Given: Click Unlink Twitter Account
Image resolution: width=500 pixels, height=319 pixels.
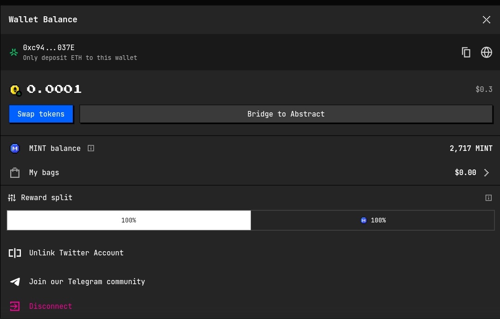Looking at the screenshot, I should click(76, 253).
